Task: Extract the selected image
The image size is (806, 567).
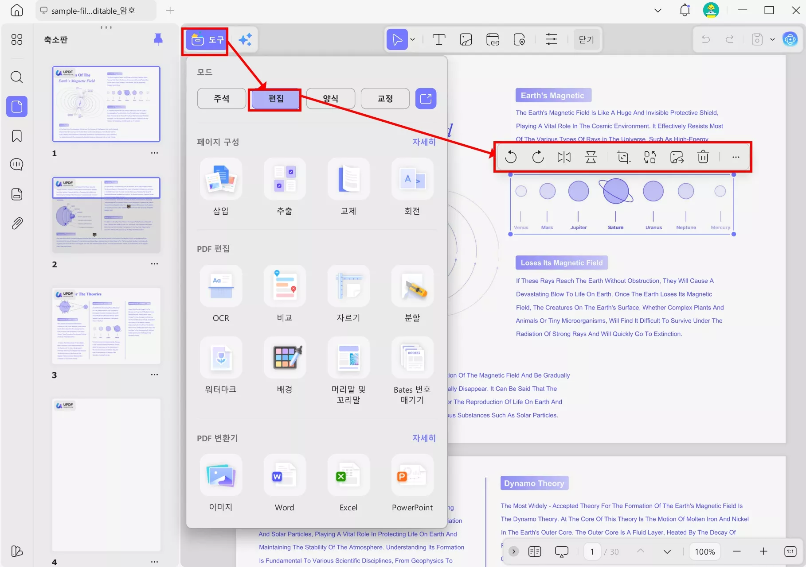Action: point(677,157)
